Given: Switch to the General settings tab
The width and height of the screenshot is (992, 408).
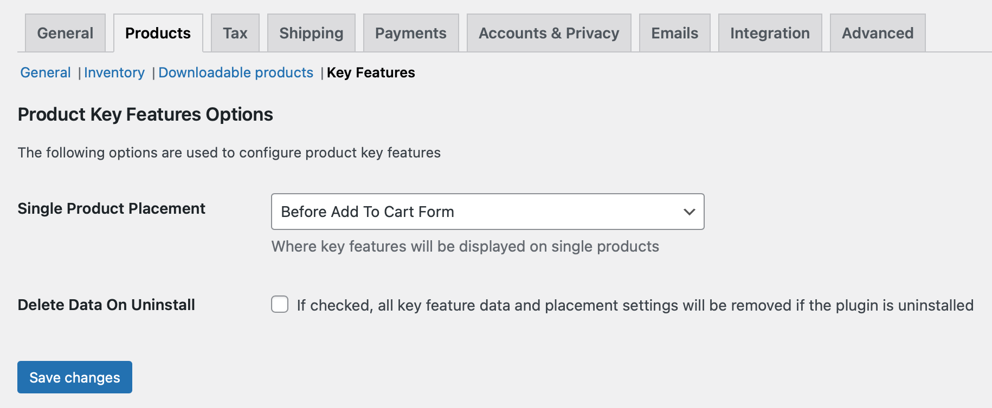Looking at the screenshot, I should pyautogui.click(x=65, y=33).
